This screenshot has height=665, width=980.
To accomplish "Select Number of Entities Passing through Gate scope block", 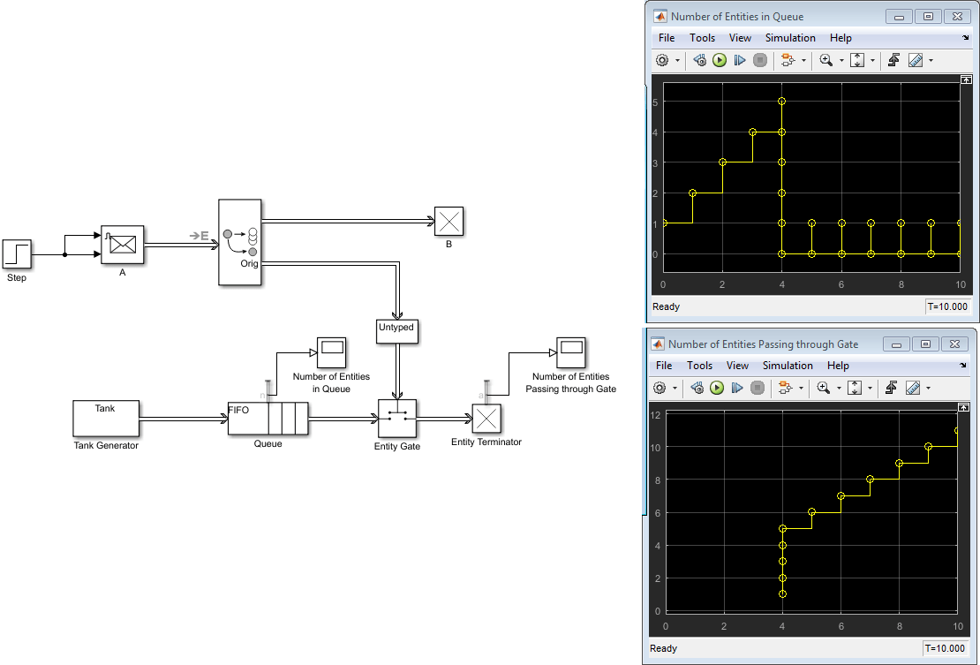I will tap(571, 353).
